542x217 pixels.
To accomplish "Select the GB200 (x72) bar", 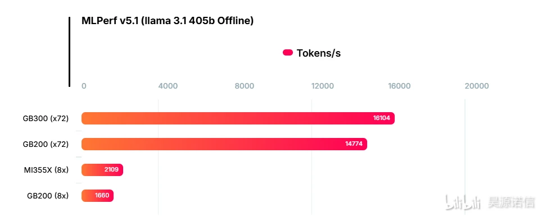I will 224,144.
